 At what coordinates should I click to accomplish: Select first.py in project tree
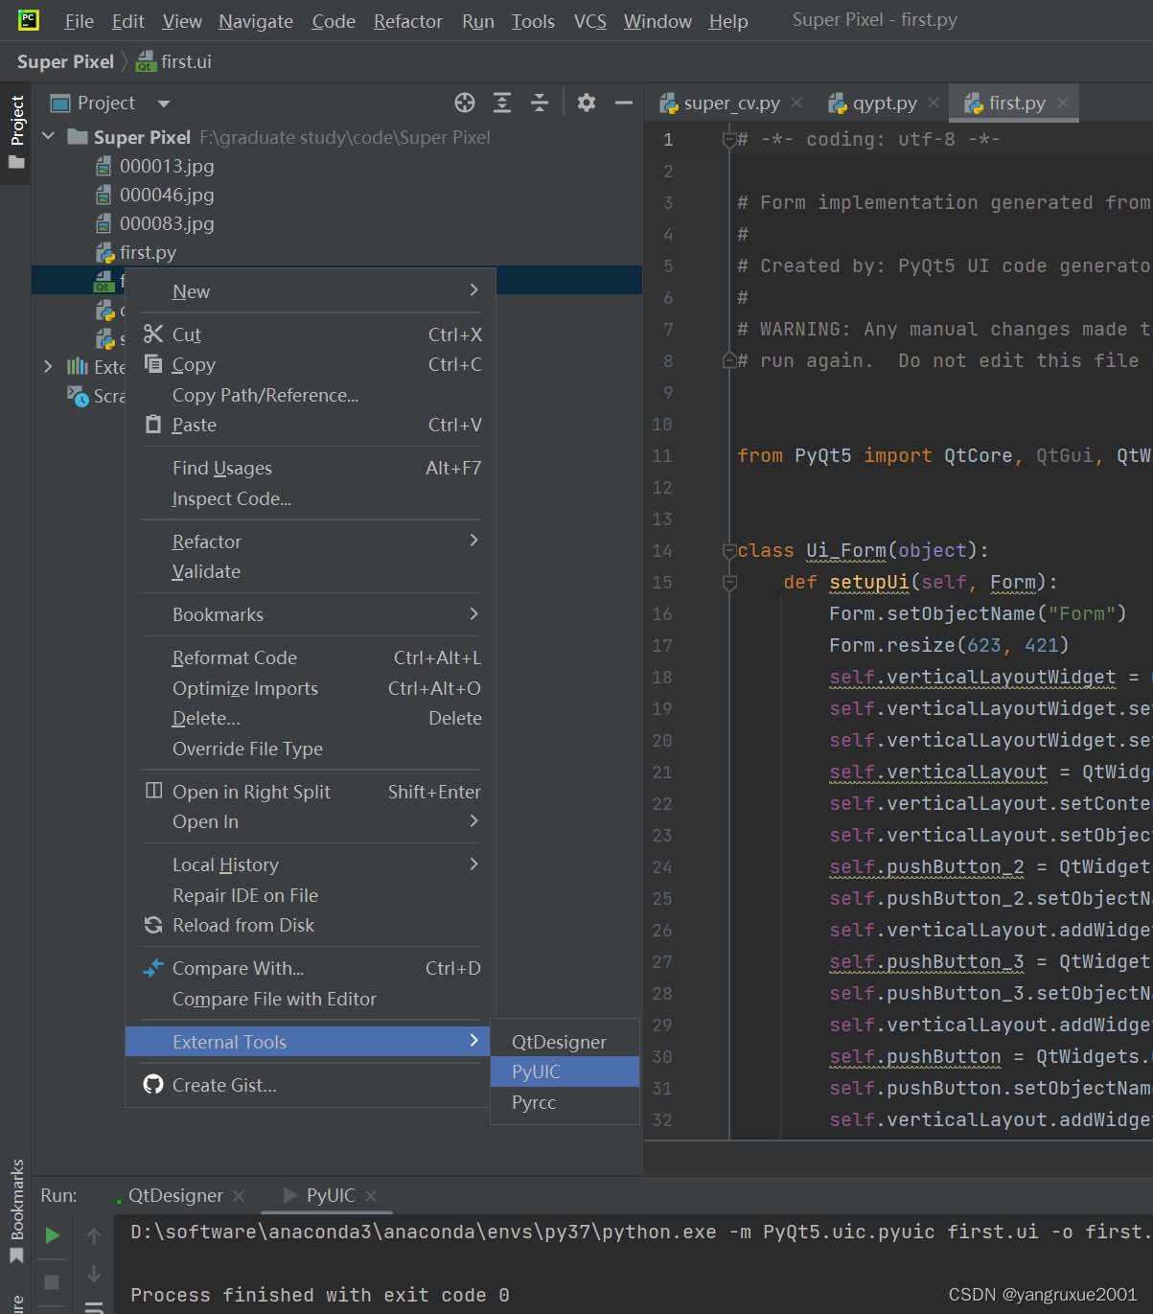click(148, 252)
